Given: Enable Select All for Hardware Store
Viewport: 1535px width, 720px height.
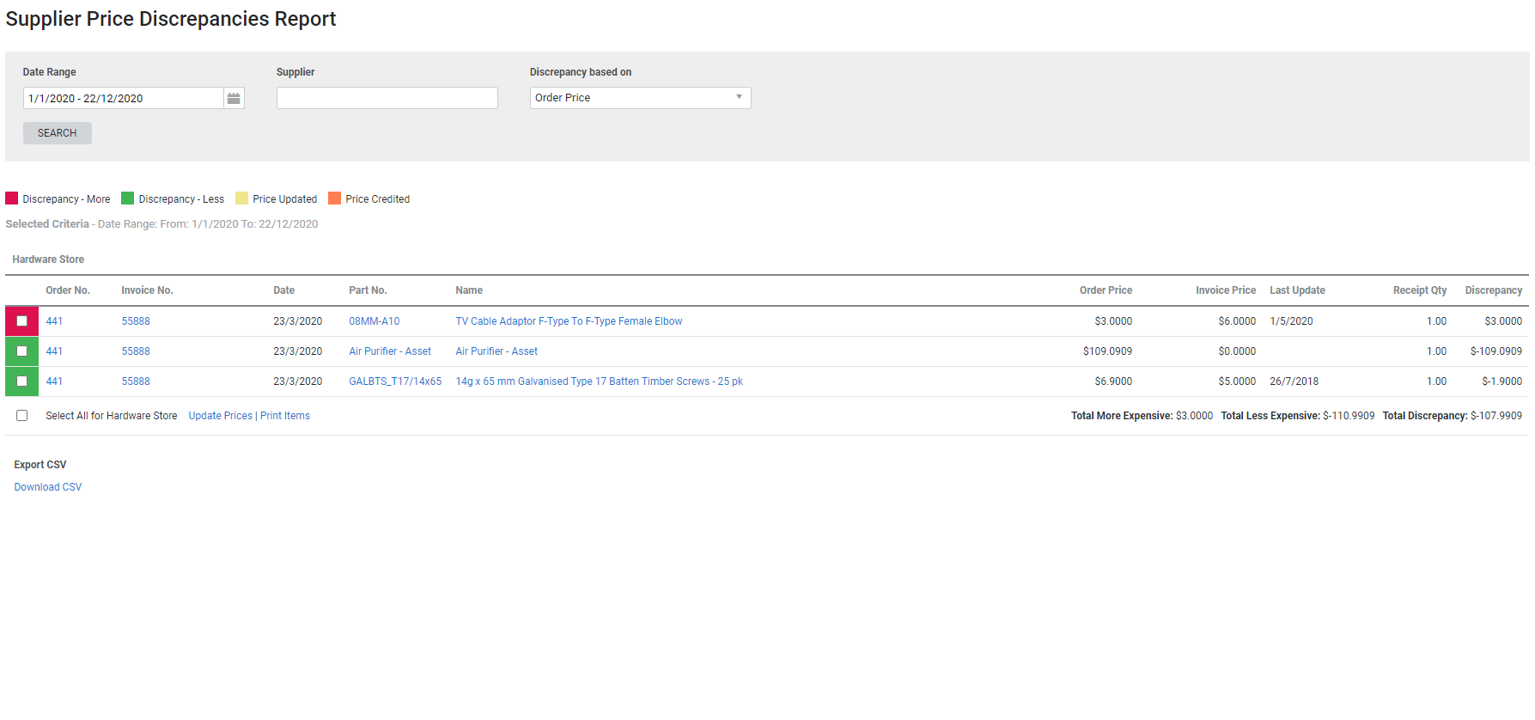Looking at the screenshot, I should (22, 416).
